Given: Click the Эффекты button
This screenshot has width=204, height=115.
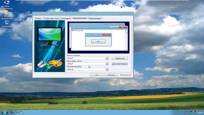Looking at the screenshot, I should point(120,58).
